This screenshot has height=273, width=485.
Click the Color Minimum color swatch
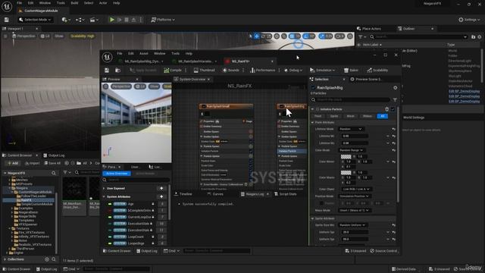coord(346,157)
